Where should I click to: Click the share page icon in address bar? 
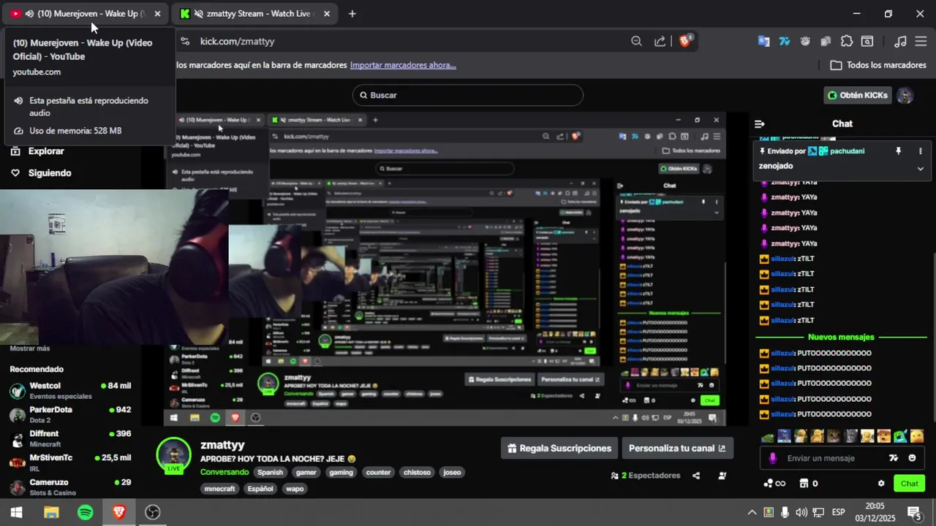point(660,42)
